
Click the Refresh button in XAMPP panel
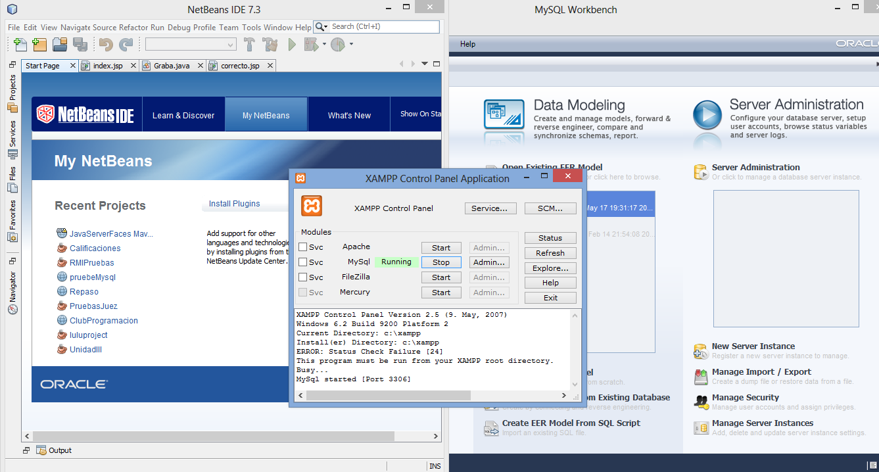pos(550,253)
